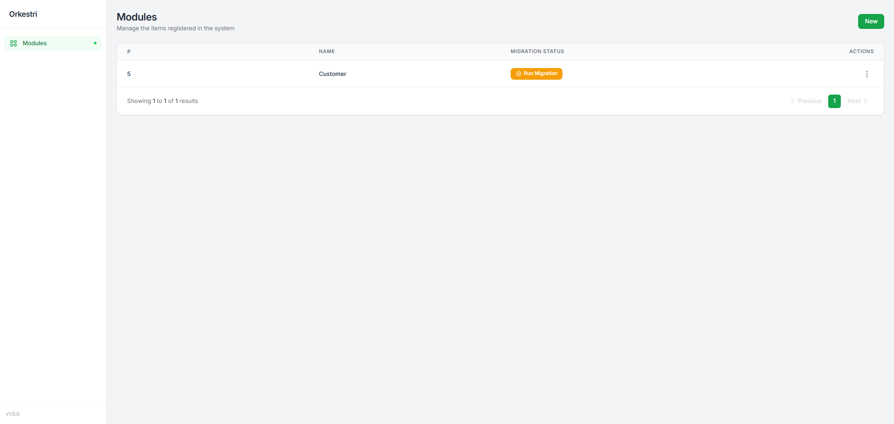Select Modules in the sidebar menu
Screen dimensions: 894x424
pyautogui.click(x=35, y=43)
